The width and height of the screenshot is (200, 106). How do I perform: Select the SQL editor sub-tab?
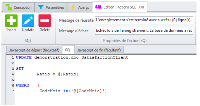click(68, 50)
